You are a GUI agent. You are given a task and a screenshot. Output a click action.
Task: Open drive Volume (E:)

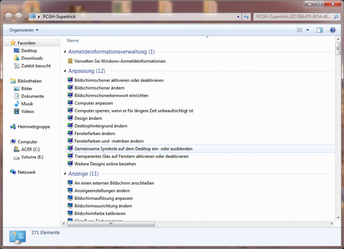[x=32, y=157]
